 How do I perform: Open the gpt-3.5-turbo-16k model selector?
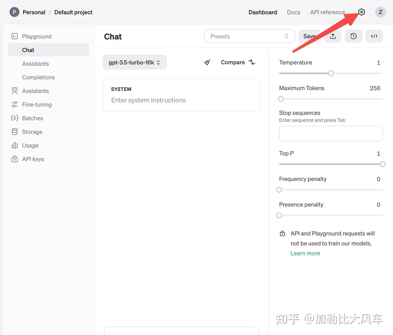(x=134, y=62)
